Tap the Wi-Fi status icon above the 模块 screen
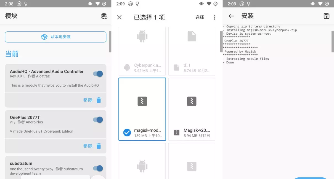The height and width of the screenshot is (179, 334). point(97,4)
